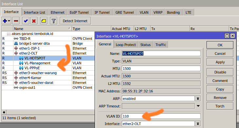Select the ether5-voucher-darat ethernet icon

coord(16,83)
